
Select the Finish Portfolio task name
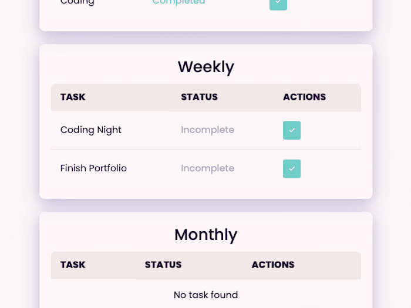click(93, 168)
